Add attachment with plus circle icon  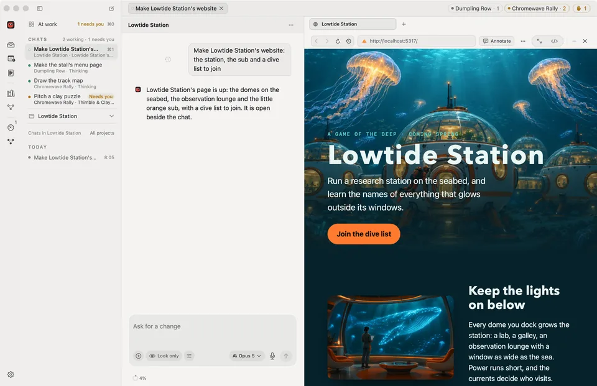pyautogui.click(x=139, y=356)
